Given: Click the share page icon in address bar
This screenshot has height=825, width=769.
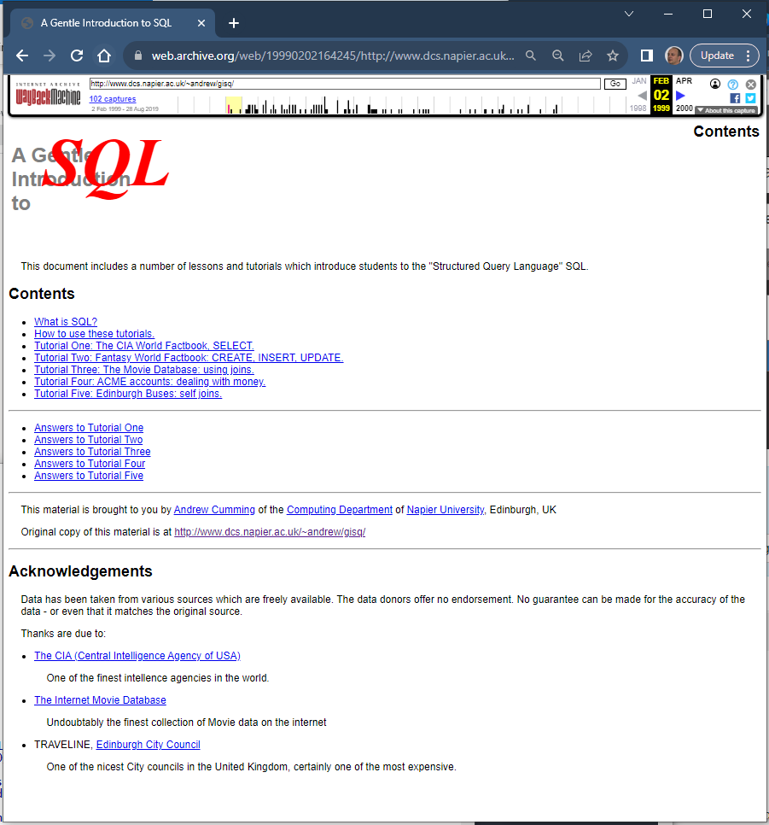Looking at the screenshot, I should [x=585, y=56].
